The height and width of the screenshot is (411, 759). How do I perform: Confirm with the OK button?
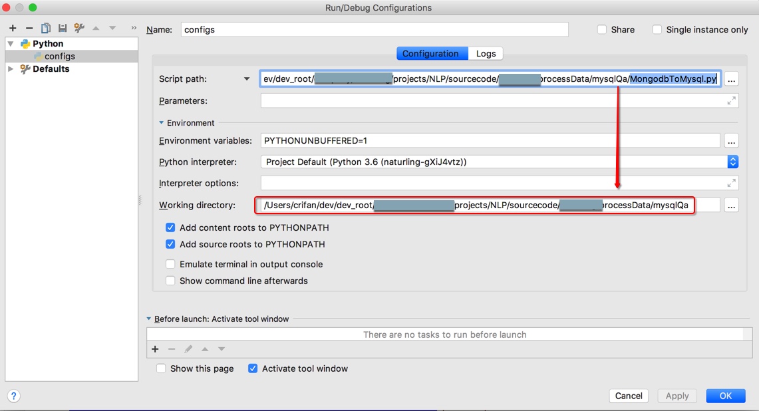coord(725,396)
